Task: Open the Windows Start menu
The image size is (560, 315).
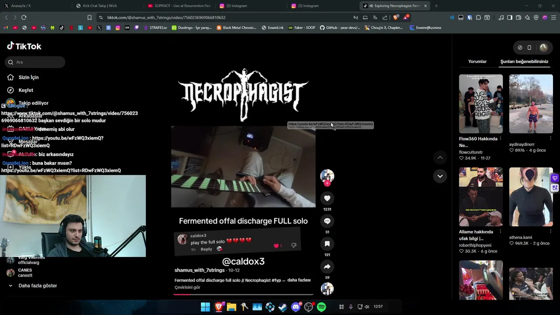Action: 205,307
